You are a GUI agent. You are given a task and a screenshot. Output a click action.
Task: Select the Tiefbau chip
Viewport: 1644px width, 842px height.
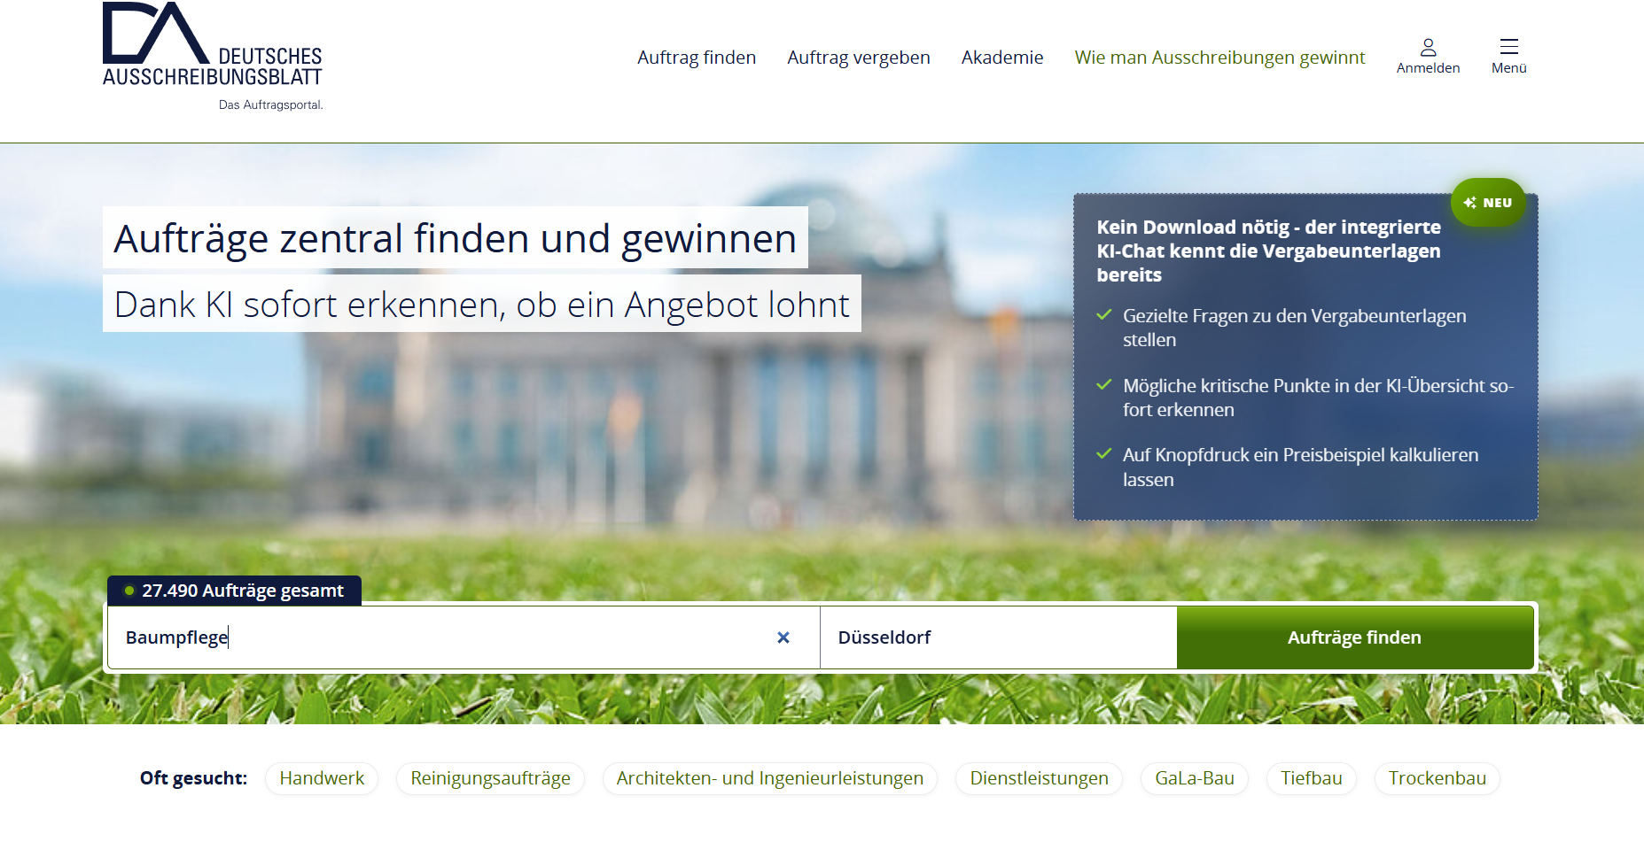tap(1312, 778)
